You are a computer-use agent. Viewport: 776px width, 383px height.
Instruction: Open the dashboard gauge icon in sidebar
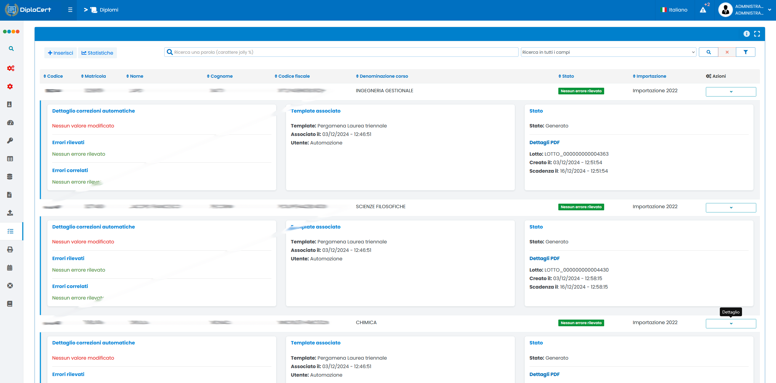click(x=10, y=123)
